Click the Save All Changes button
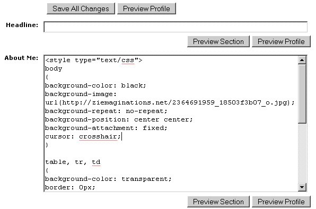The image size is (316, 209). (x=81, y=8)
